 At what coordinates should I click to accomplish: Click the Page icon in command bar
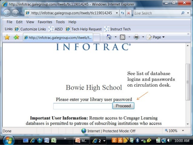click(149, 37)
